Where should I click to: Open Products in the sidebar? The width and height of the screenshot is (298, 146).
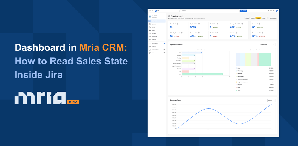click(x=157, y=39)
